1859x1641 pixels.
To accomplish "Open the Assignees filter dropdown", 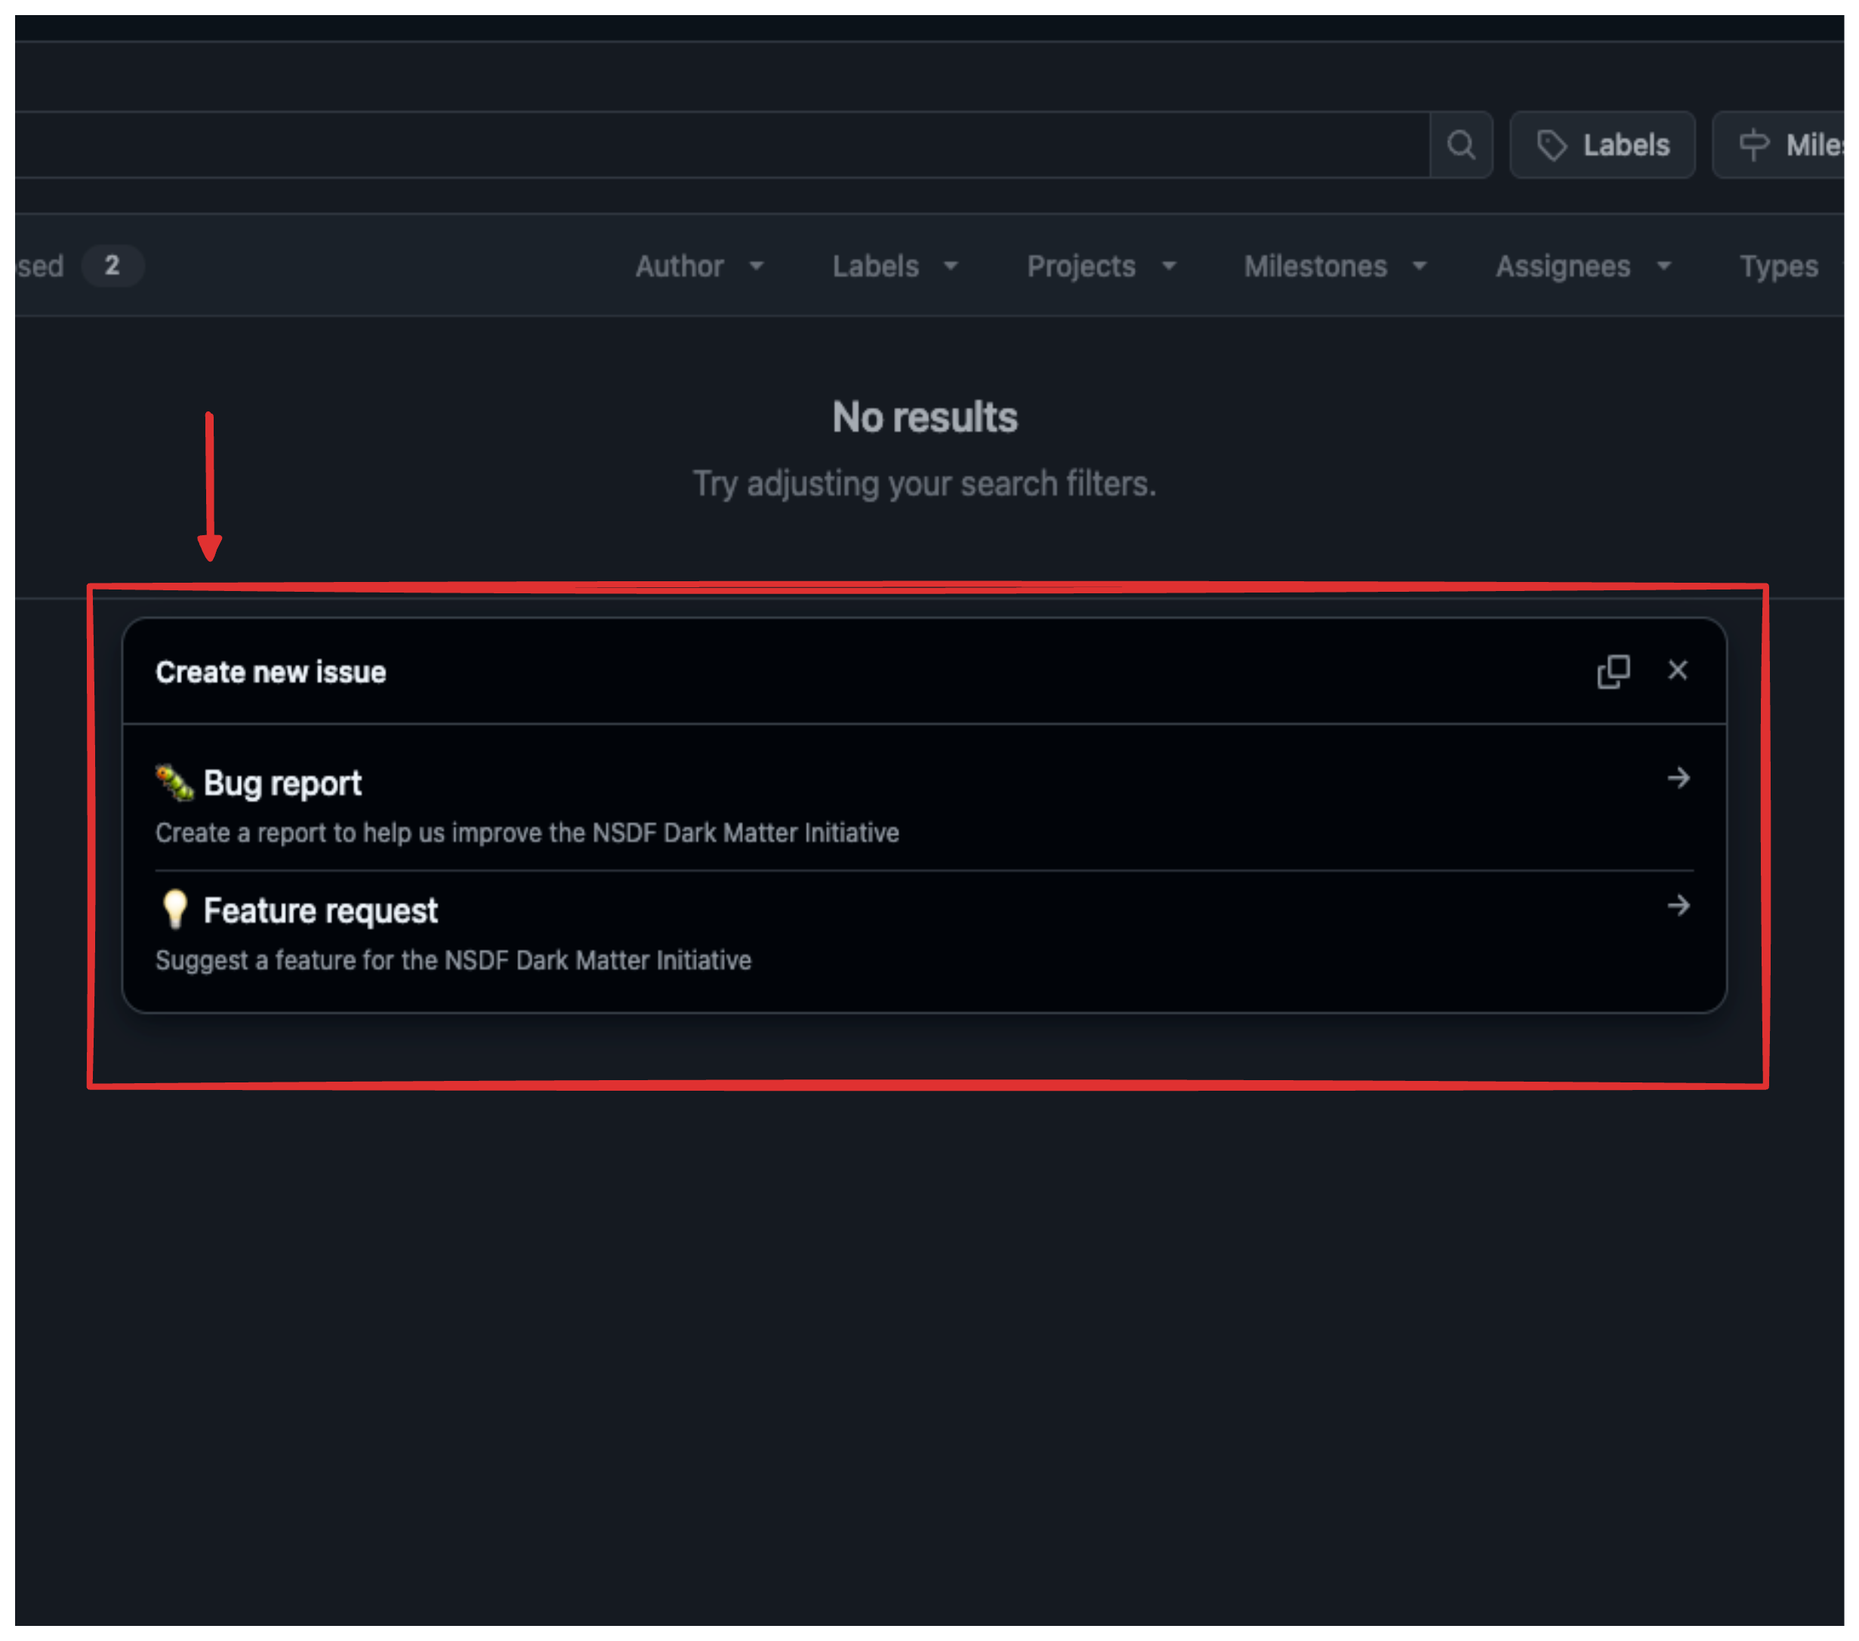I will [x=1583, y=266].
